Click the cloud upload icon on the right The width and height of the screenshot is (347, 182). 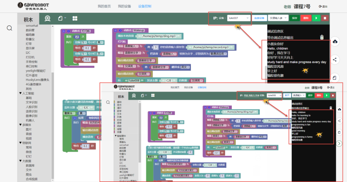coord(335,42)
